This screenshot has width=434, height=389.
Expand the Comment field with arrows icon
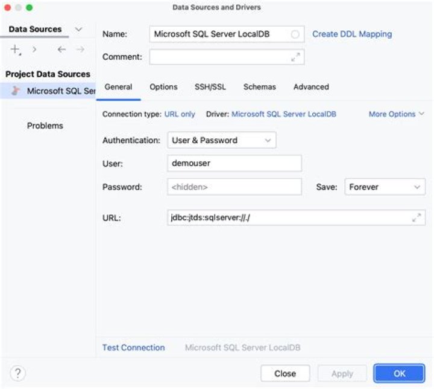[295, 57]
